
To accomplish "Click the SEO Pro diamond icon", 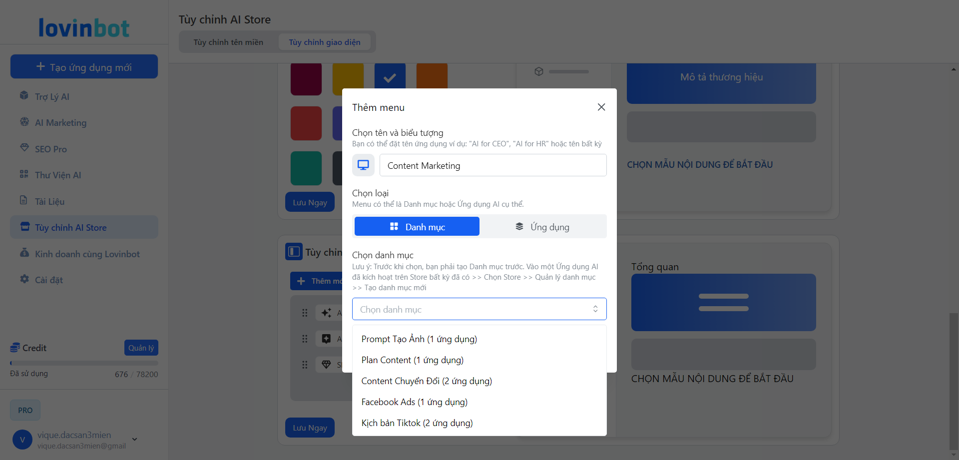I will 24,148.
